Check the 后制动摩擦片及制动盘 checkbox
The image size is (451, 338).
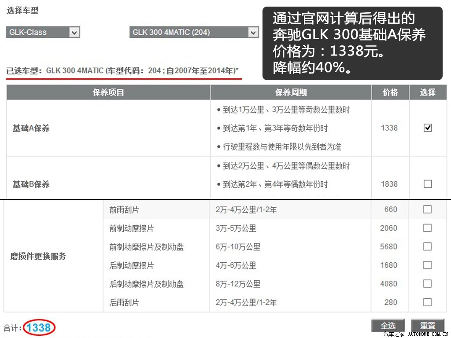(427, 284)
